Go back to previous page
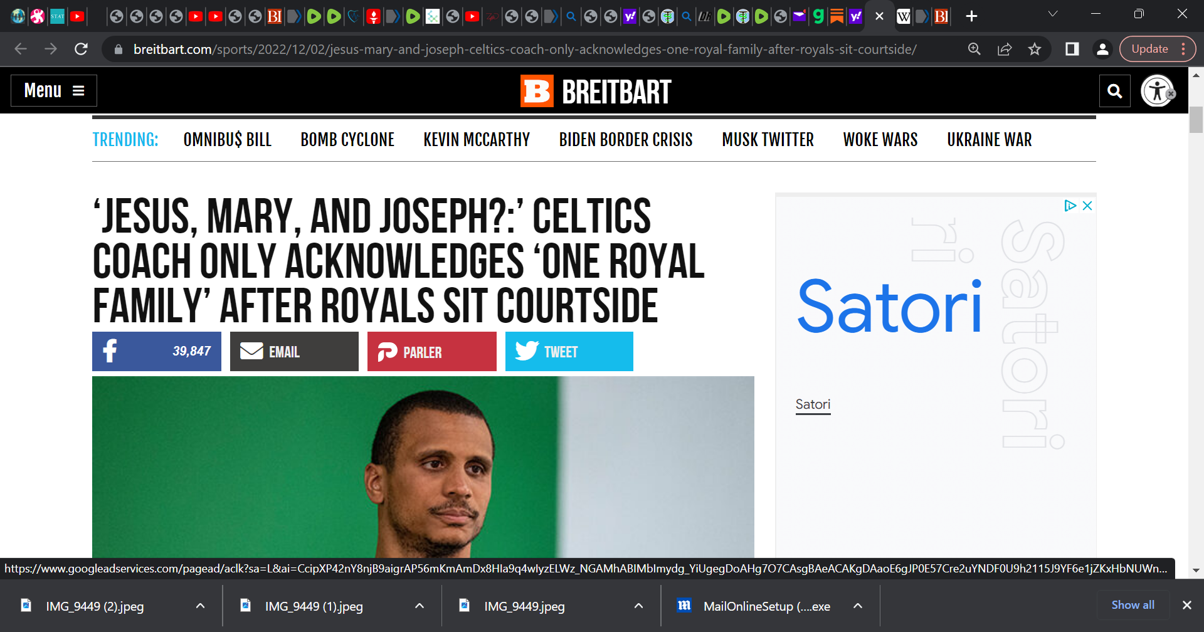The height and width of the screenshot is (632, 1204). coord(21,49)
